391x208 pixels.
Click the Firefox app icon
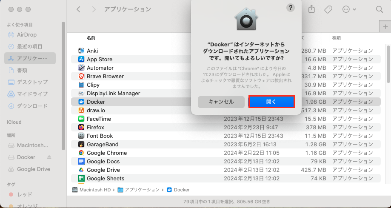pos(81,127)
